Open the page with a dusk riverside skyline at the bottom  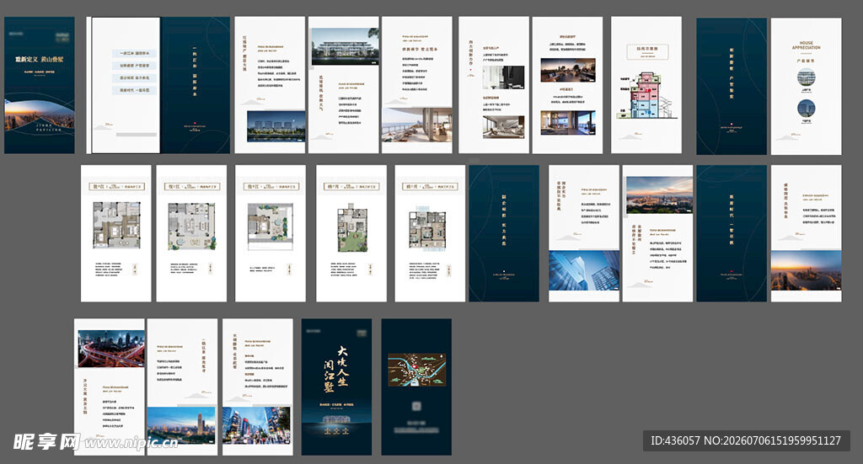807,233
